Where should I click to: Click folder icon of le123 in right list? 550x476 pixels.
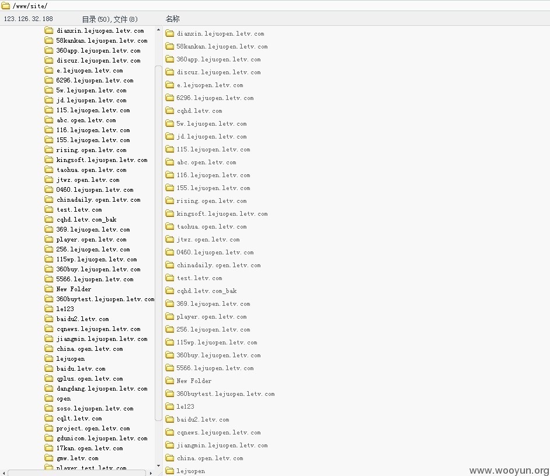(170, 406)
